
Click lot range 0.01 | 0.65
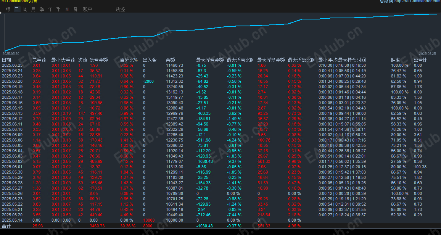coord(61,161)
